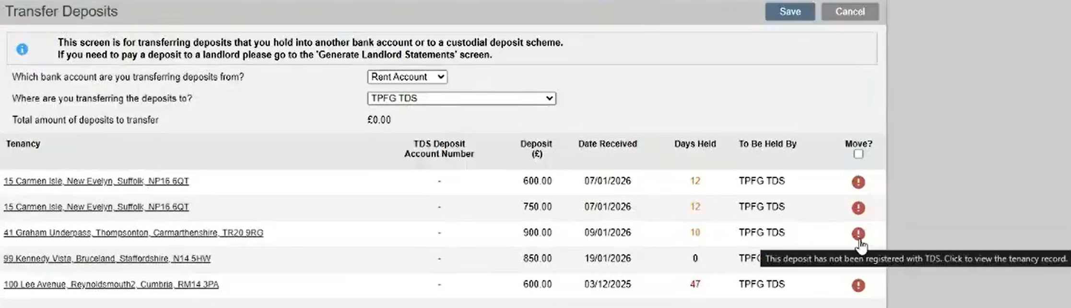The width and height of the screenshot is (1071, 308).
Task: Click warning icon for 100 Lee Avenue row
Action: pyautogui.click(x=858, y=286)
